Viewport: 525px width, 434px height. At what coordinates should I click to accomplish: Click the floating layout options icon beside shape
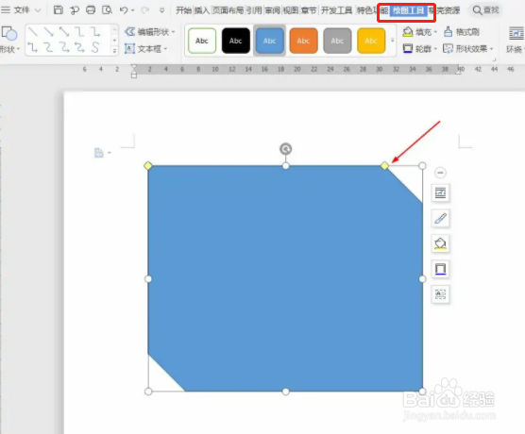click(x=440, y=193)
